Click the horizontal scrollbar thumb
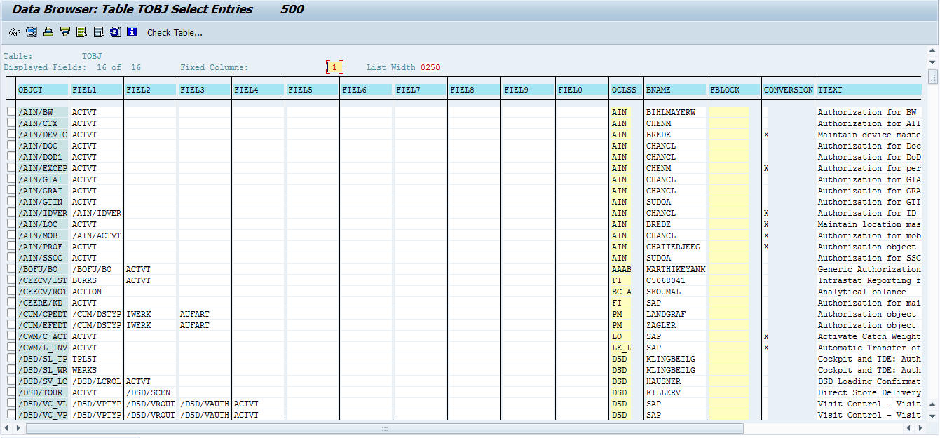This screenshot has height=438, width=940. (384, 428)
